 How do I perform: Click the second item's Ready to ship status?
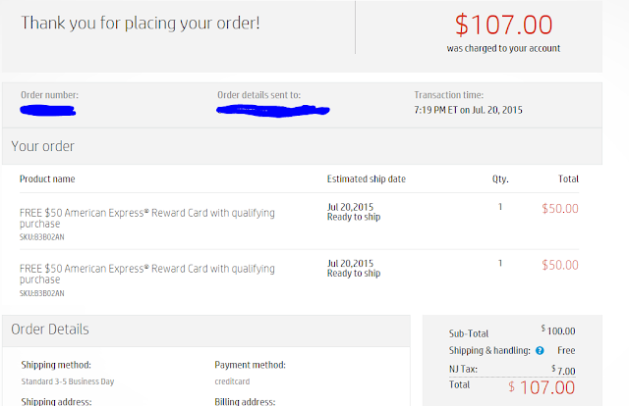pyautogui.click(x=354, y=274)
